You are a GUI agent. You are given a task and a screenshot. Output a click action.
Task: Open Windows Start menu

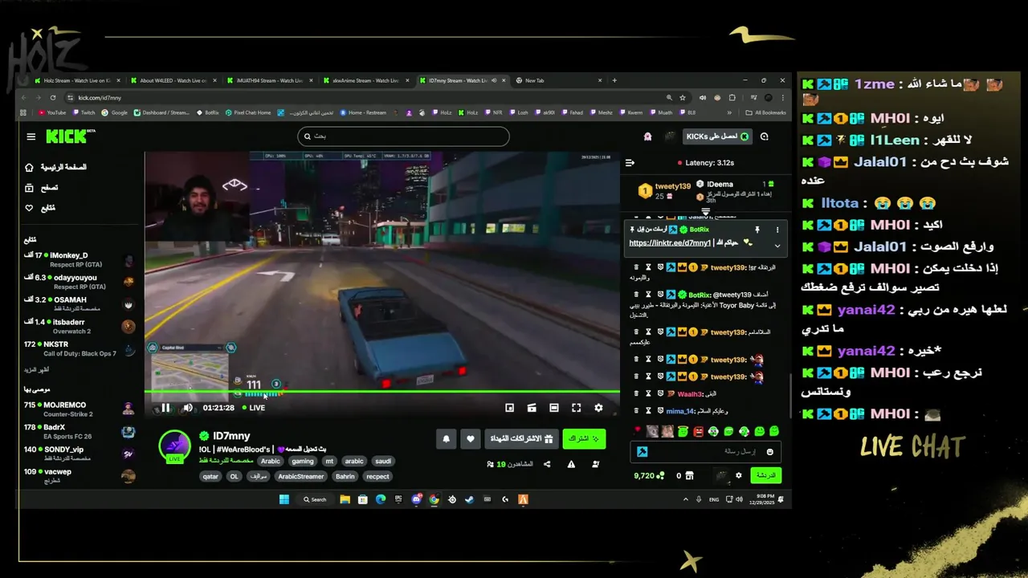click(284, 499)
